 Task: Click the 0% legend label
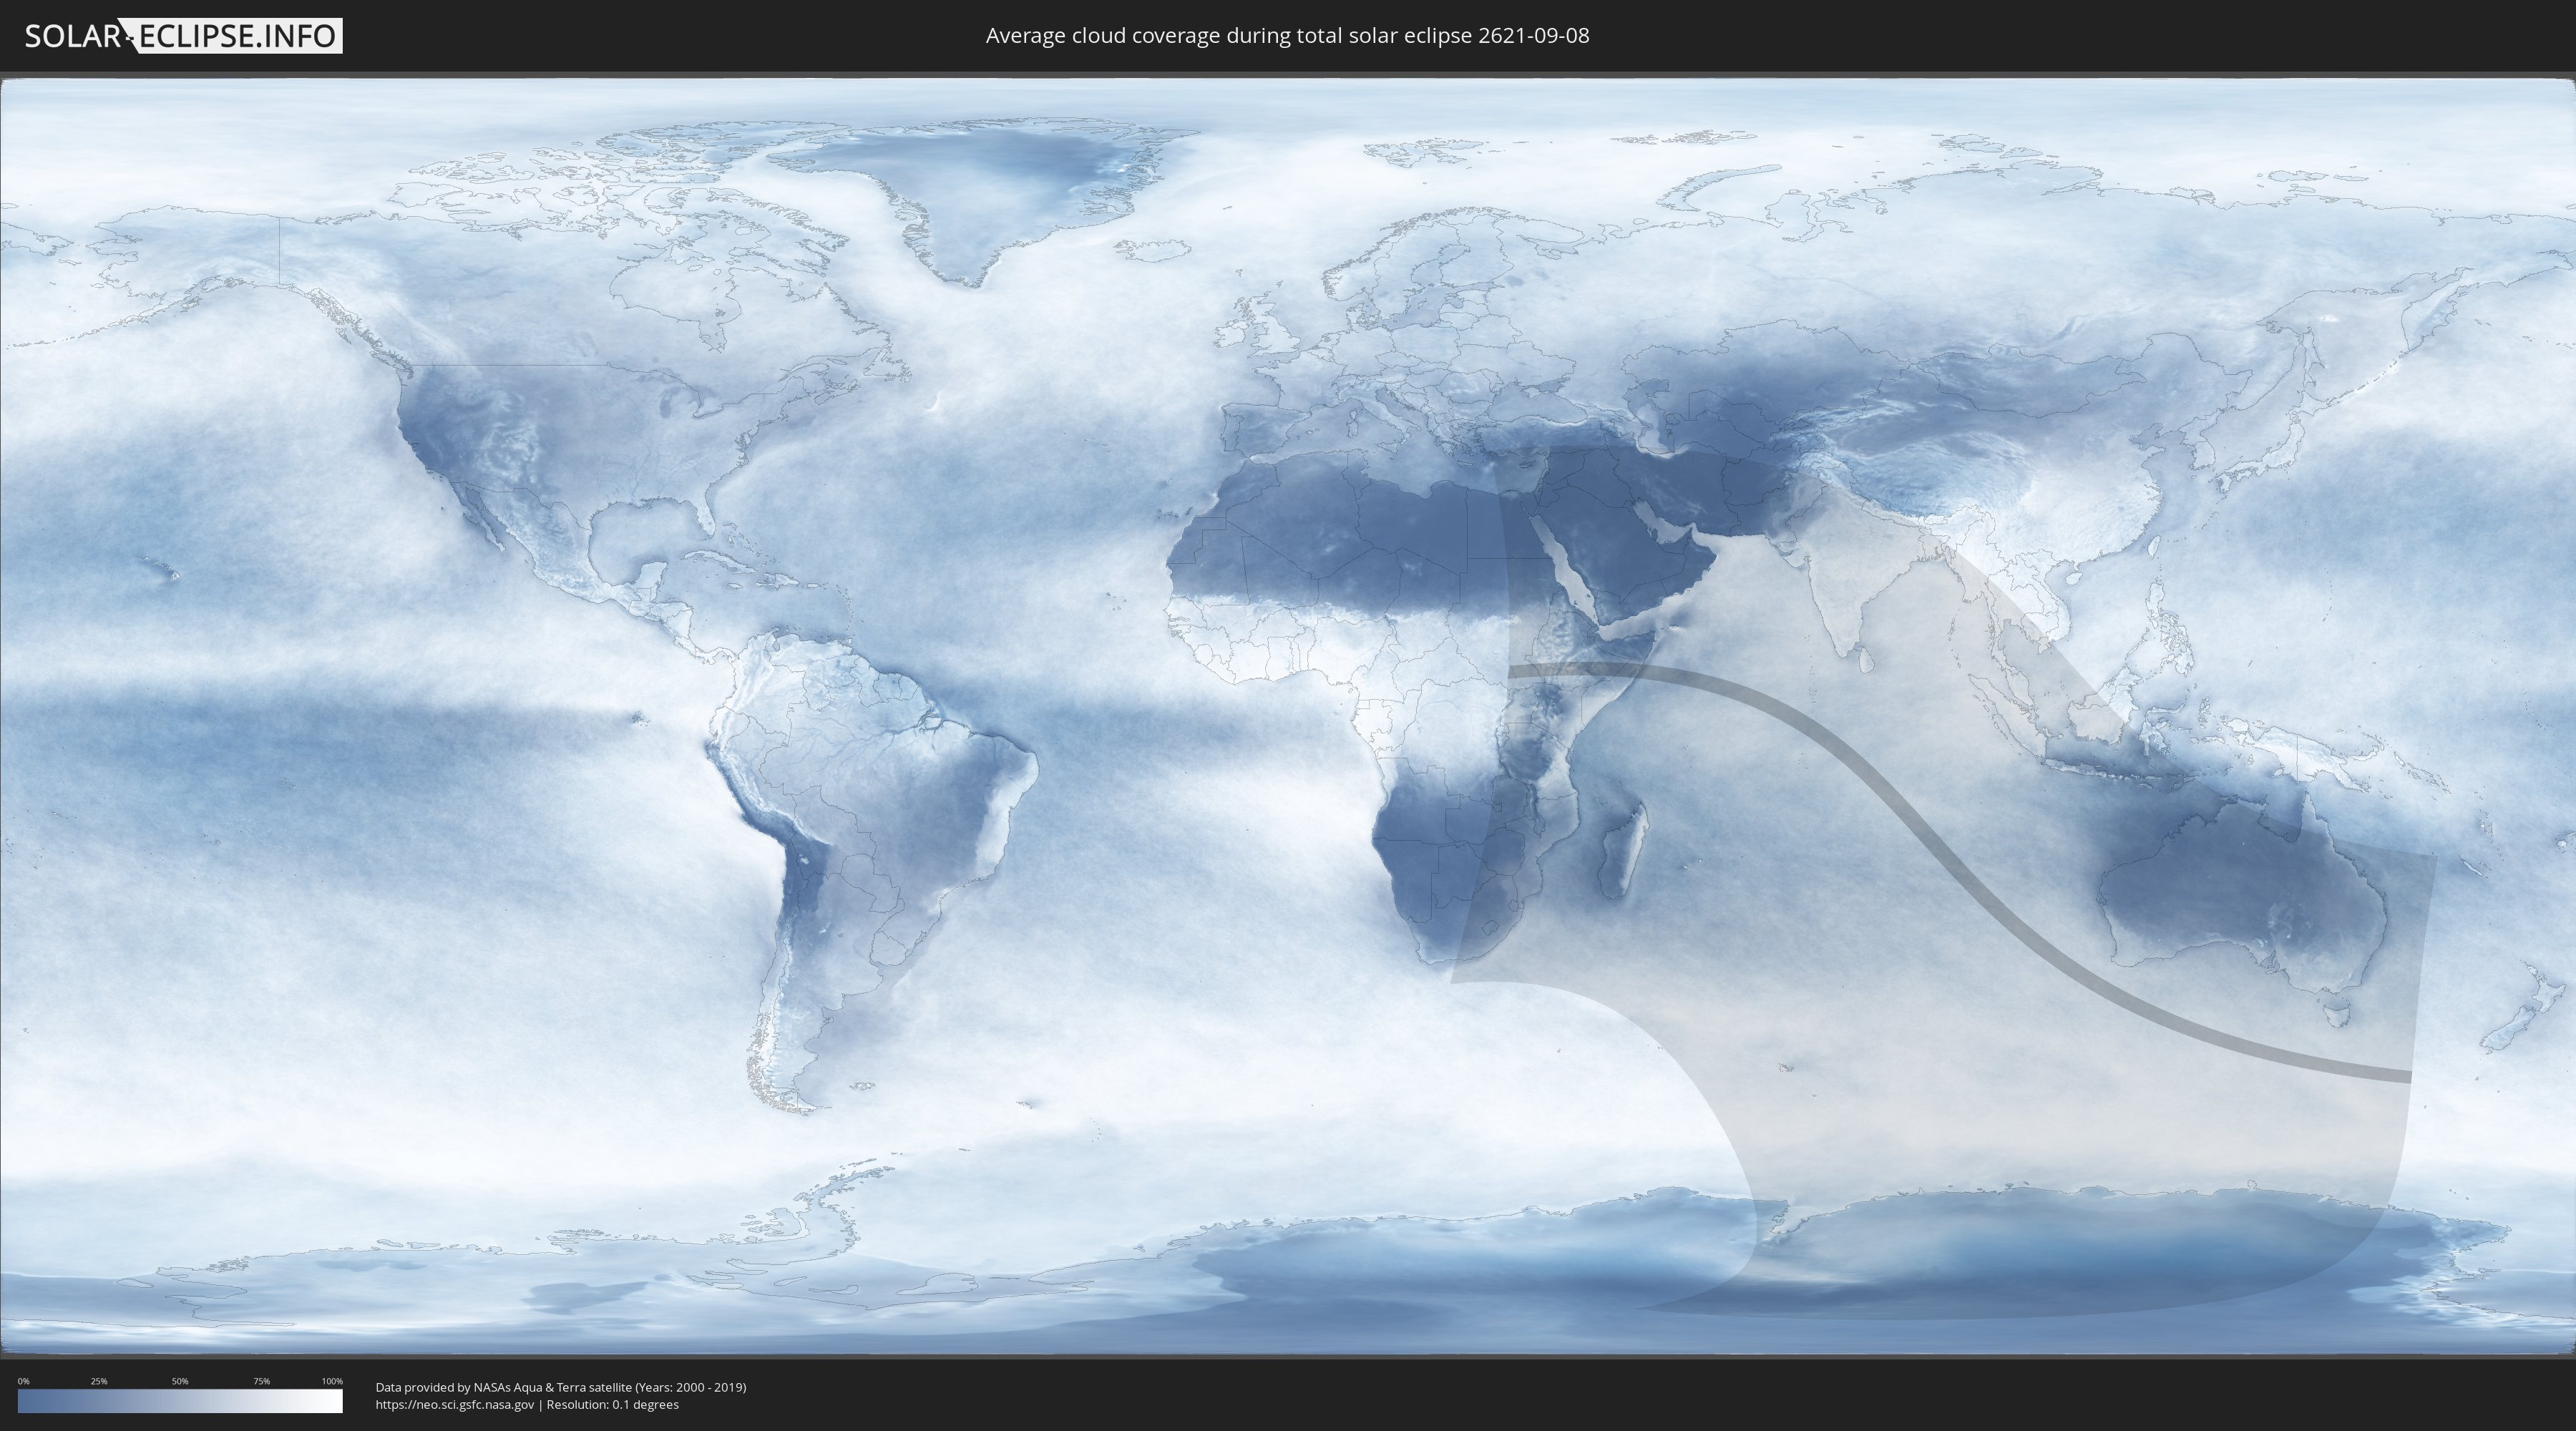coord(24,1381)
